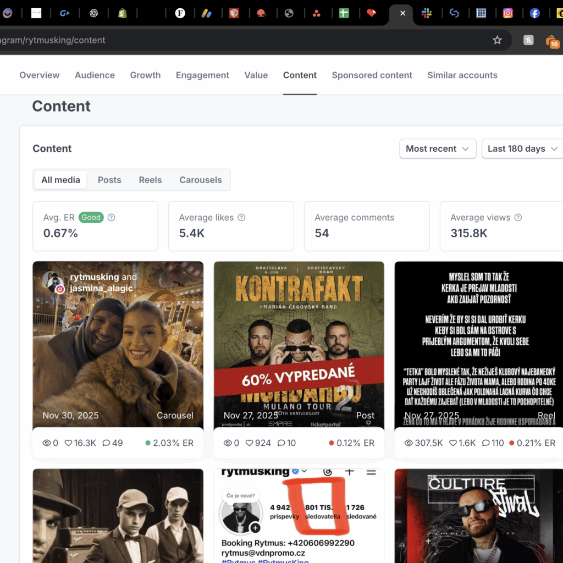Image resolution: width=563 pixels, height=563 pixels.
Task: Go to the Audience tab
Action: (95, 75)
